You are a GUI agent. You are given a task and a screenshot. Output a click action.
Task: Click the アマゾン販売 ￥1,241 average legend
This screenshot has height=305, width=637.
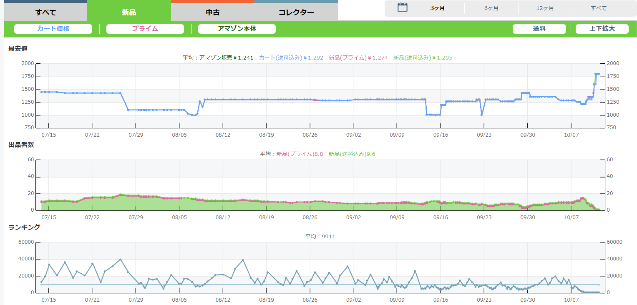point(226,58)
